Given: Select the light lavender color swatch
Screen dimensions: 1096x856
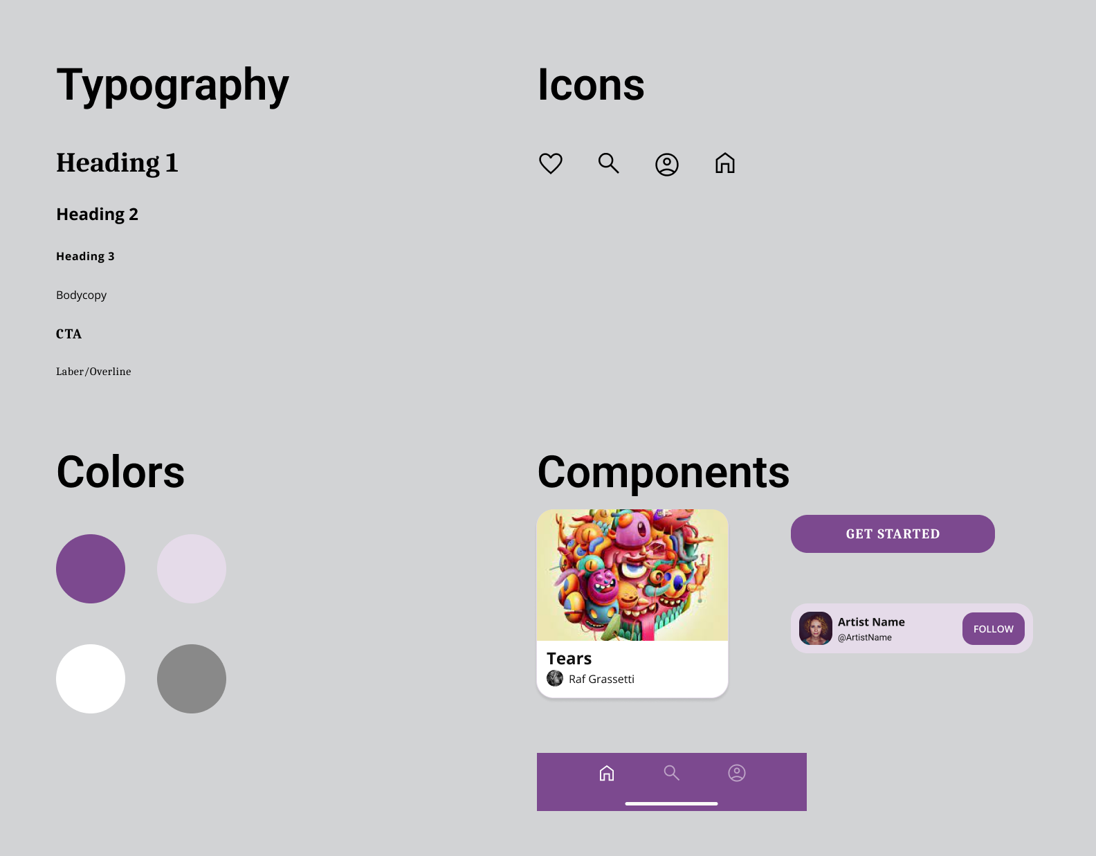Looking at the screenshot, I should (x=192, y=569).
